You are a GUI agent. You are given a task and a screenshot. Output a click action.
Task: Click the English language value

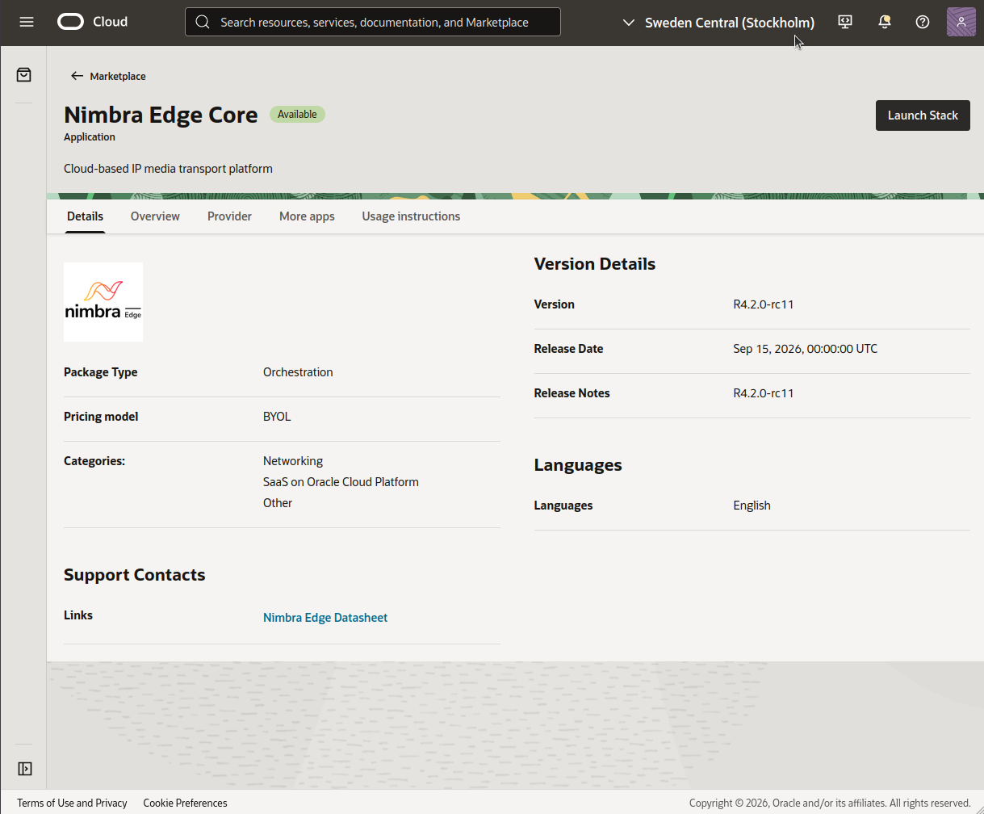[752, 506]
